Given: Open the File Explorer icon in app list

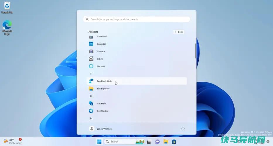Looking at the screenshot, I should pyautogui.click(x=91, y=88).
